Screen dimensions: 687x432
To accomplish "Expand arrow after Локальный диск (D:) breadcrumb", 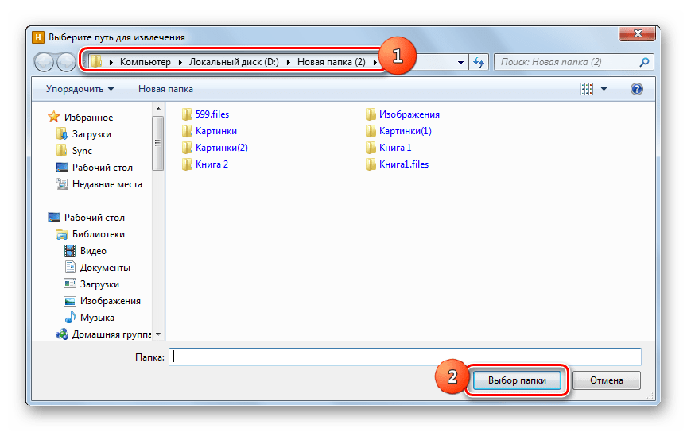I will coord(289,62).
